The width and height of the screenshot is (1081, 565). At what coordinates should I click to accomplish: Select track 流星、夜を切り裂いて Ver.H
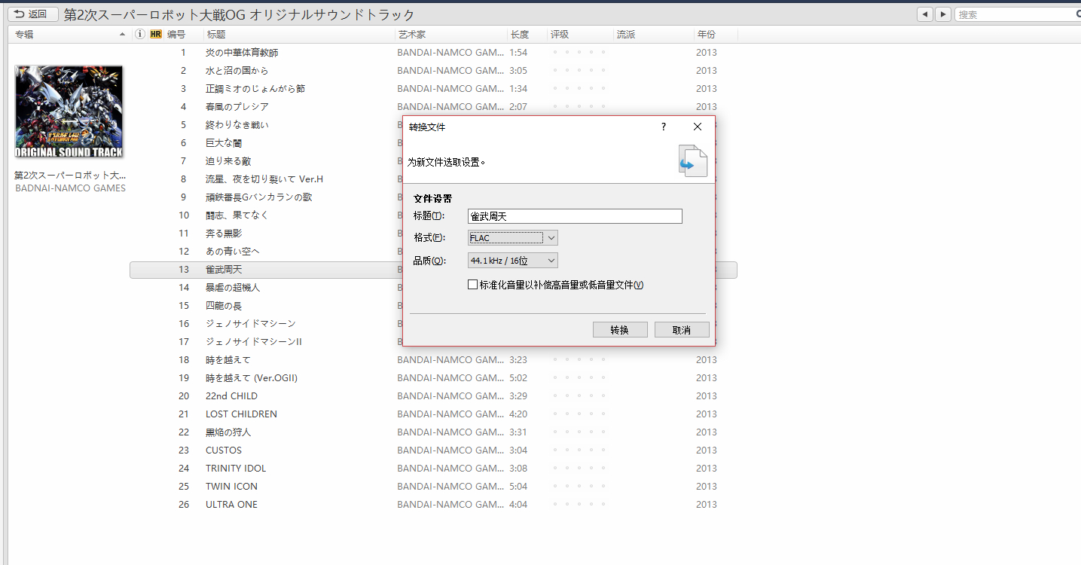[x=265, y=179]
